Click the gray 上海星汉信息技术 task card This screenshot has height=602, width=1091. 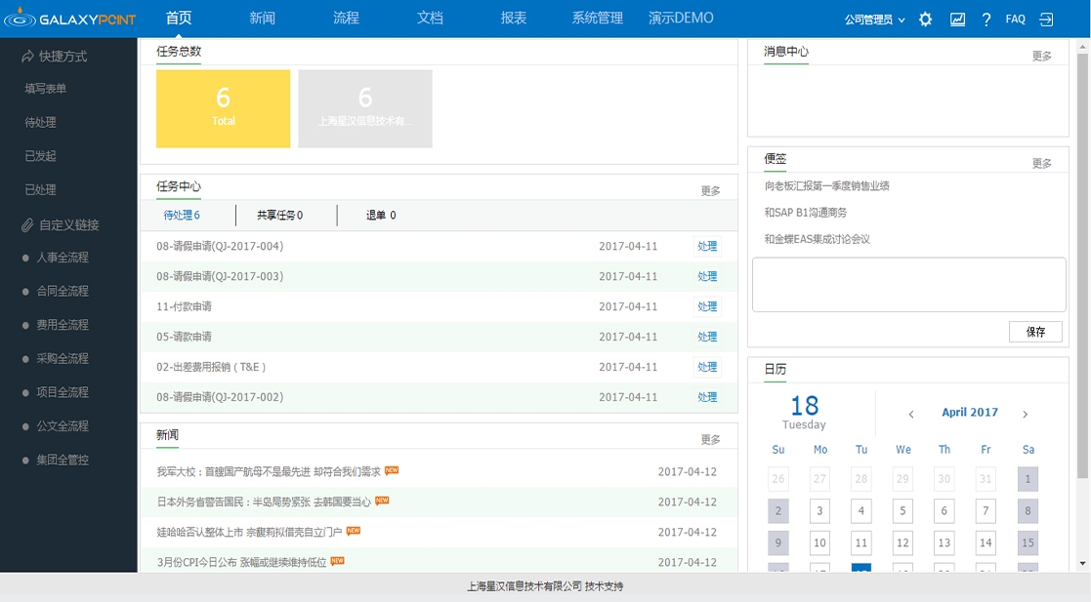pyautogui.click(x=365, y=108)
